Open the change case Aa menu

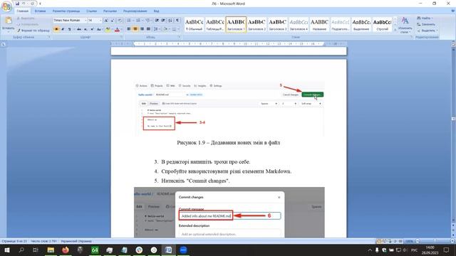pos(99,29)
